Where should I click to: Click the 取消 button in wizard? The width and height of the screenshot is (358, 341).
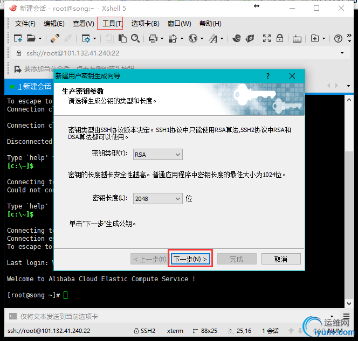(281, 259)
